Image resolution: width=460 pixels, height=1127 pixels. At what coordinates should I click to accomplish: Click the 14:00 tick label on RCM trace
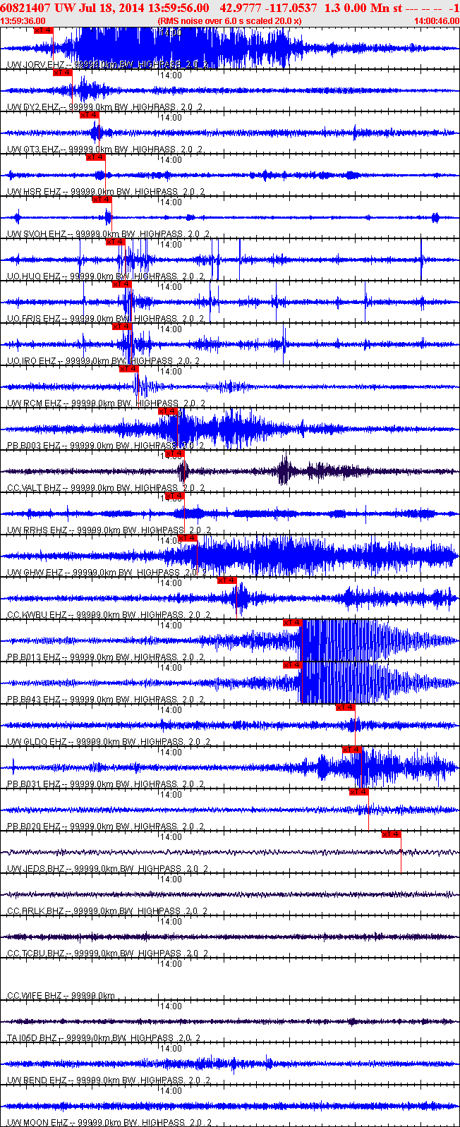pyautogui.click(x=171, y=372)
